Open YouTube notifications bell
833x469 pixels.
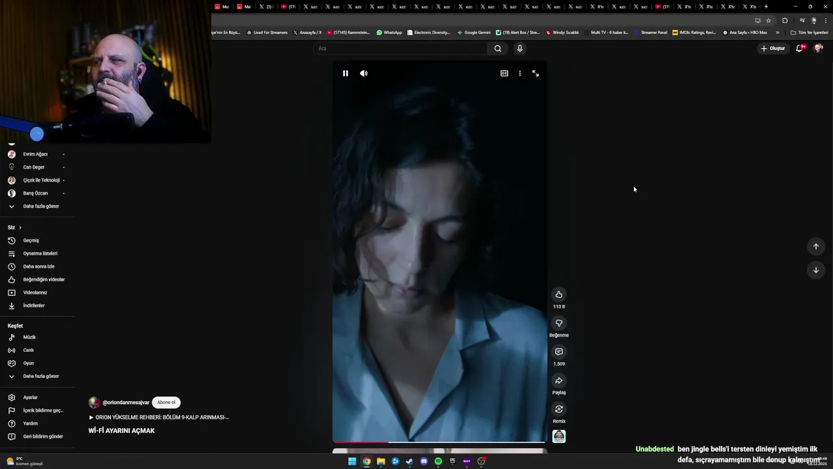800,48
